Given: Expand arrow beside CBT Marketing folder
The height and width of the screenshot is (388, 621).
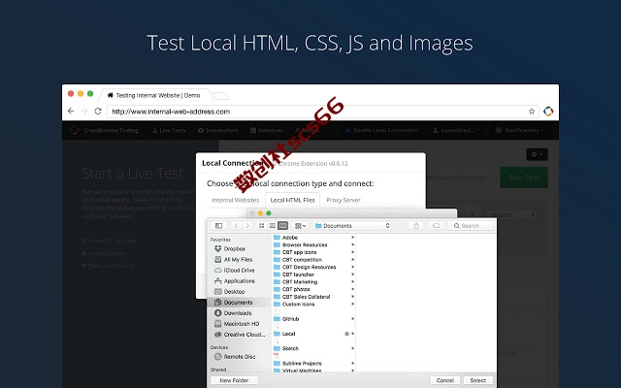Looking at the screenshot, I should (352, 282).
